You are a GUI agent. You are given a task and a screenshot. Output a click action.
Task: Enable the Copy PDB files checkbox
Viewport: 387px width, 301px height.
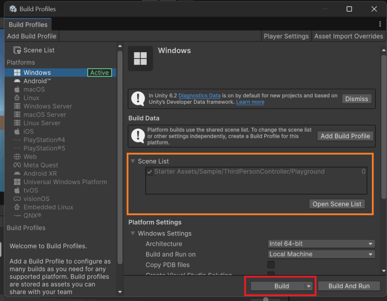coord(271,265)
